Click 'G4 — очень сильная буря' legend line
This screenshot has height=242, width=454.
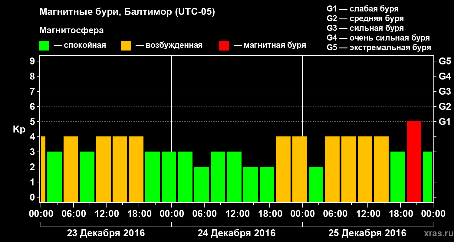378,38
